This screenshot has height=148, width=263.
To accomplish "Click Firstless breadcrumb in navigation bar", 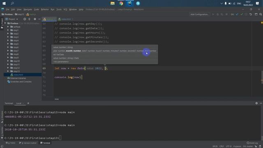I will click(7, 14).
